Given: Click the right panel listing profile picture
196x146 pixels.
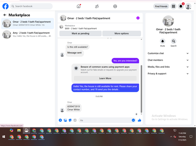Looking at the screenshot, I should 168,21.
